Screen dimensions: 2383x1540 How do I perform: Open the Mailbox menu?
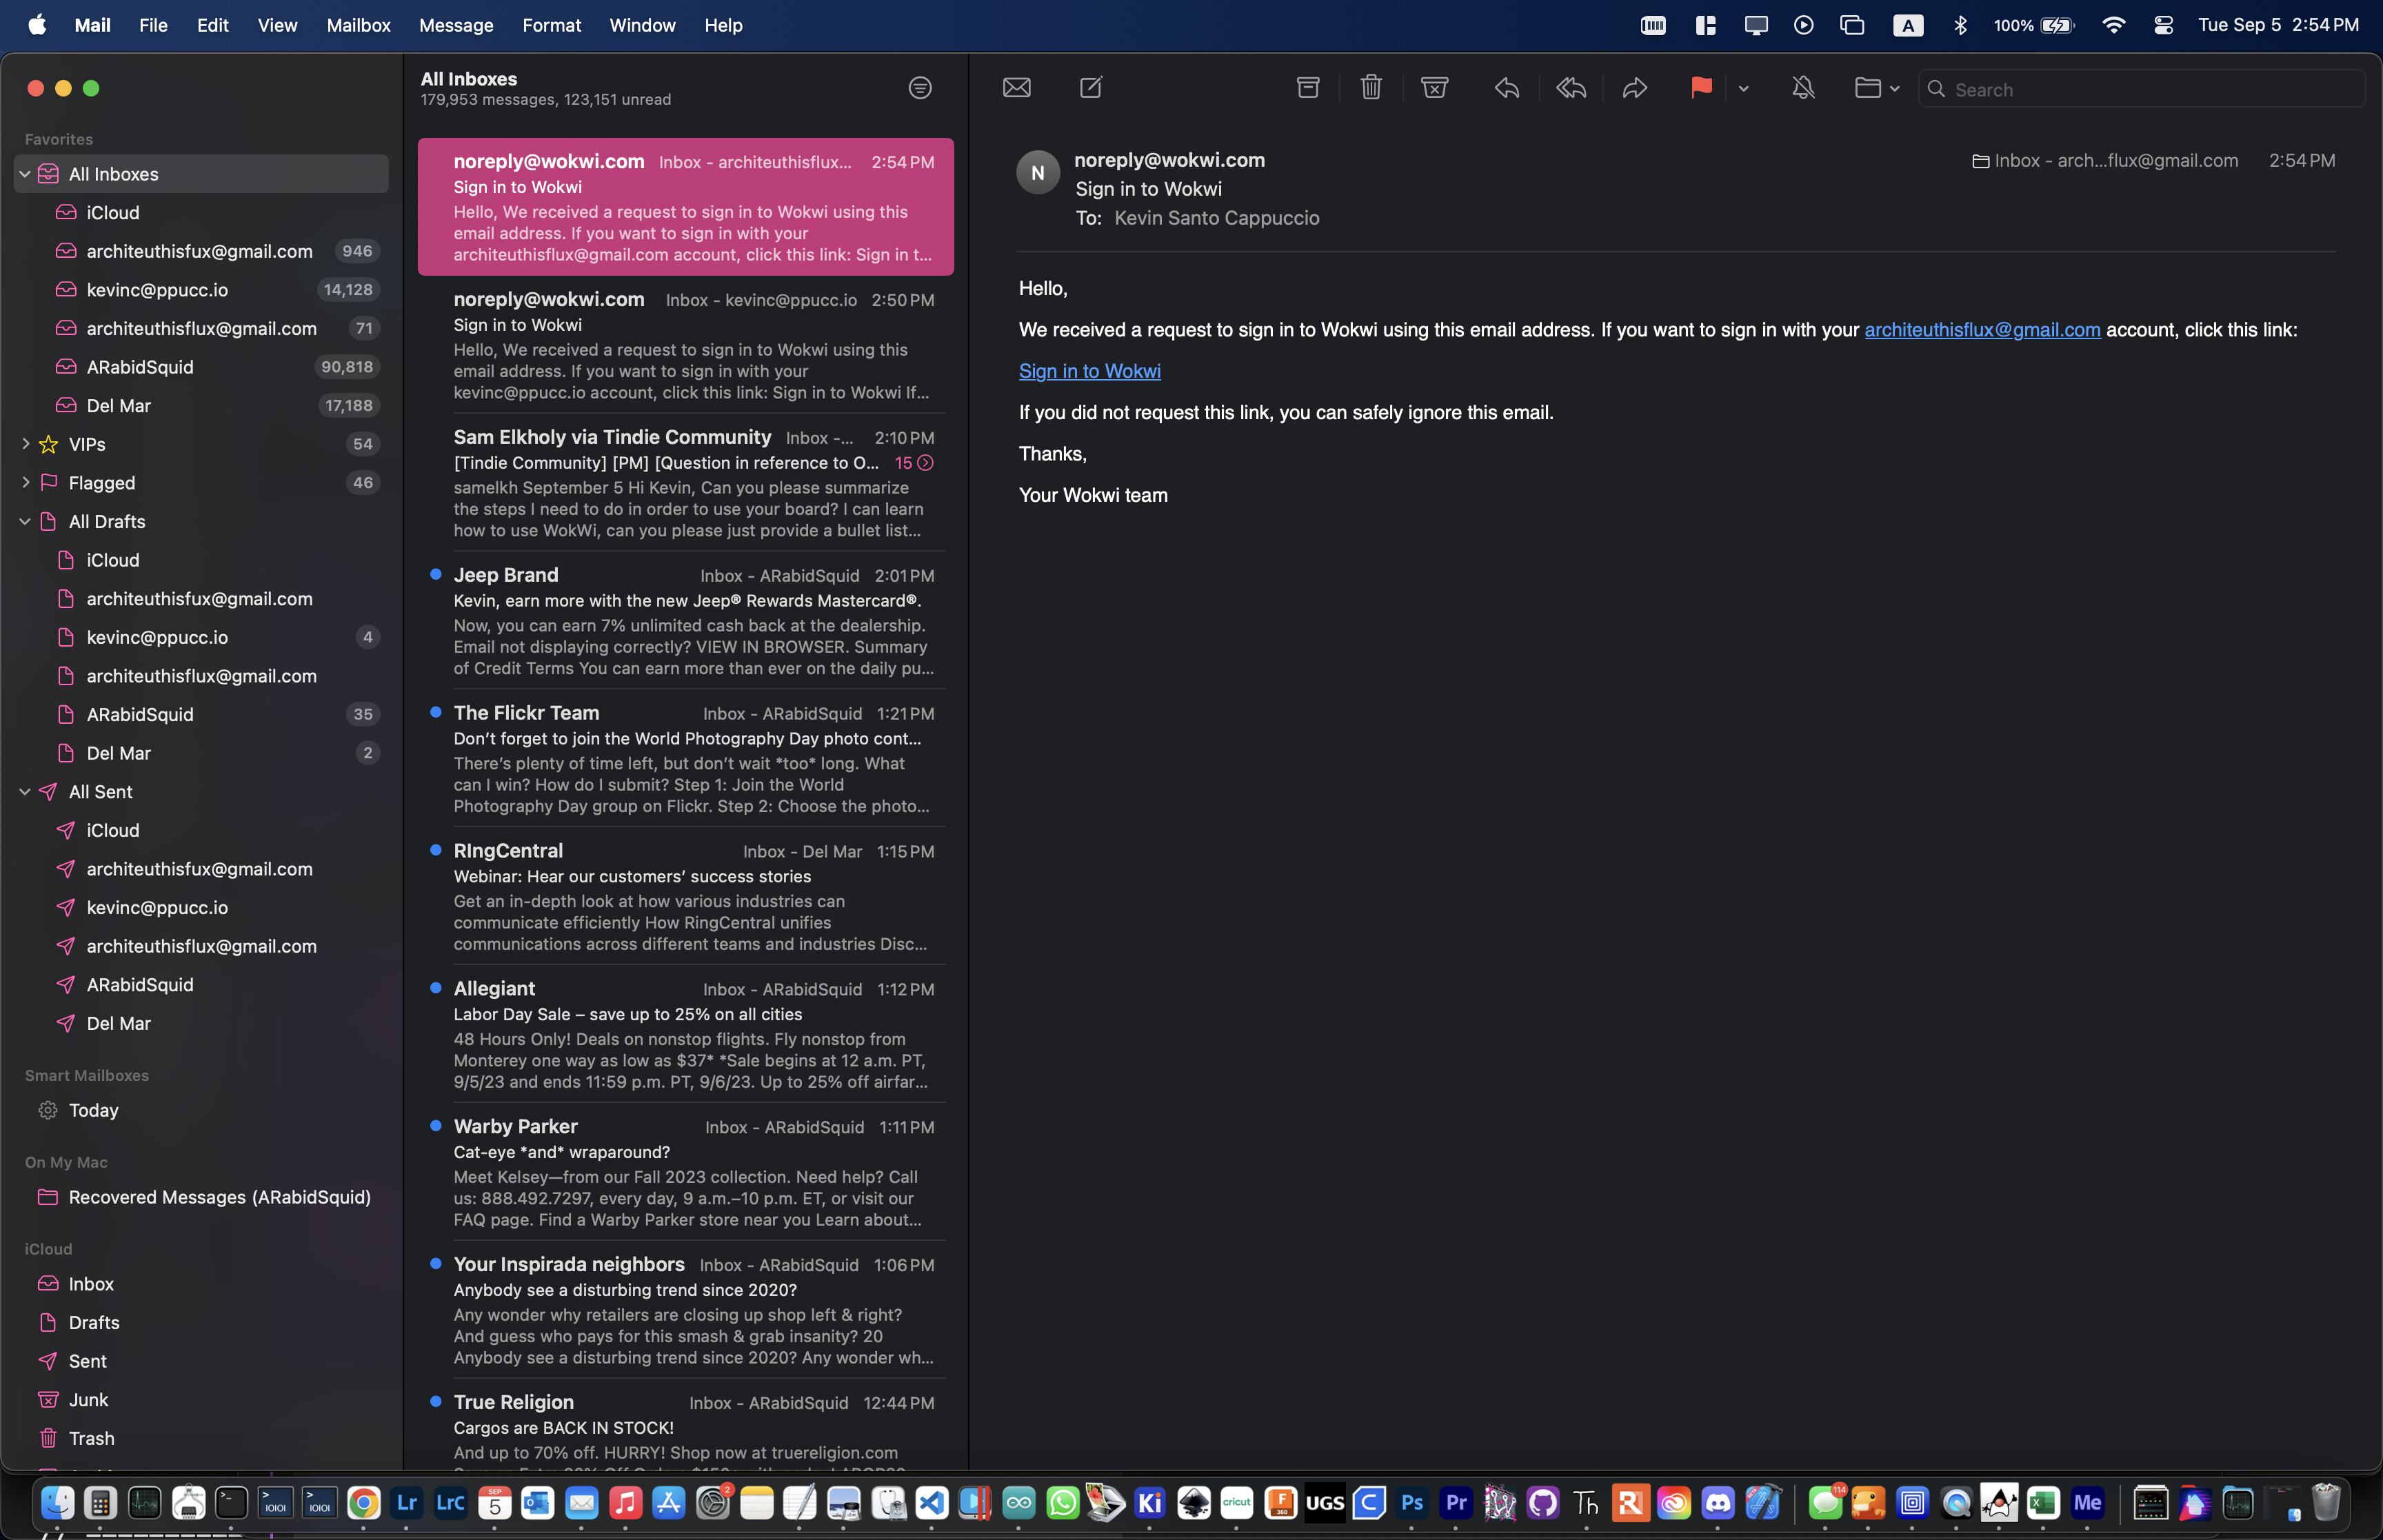(358, 25)
